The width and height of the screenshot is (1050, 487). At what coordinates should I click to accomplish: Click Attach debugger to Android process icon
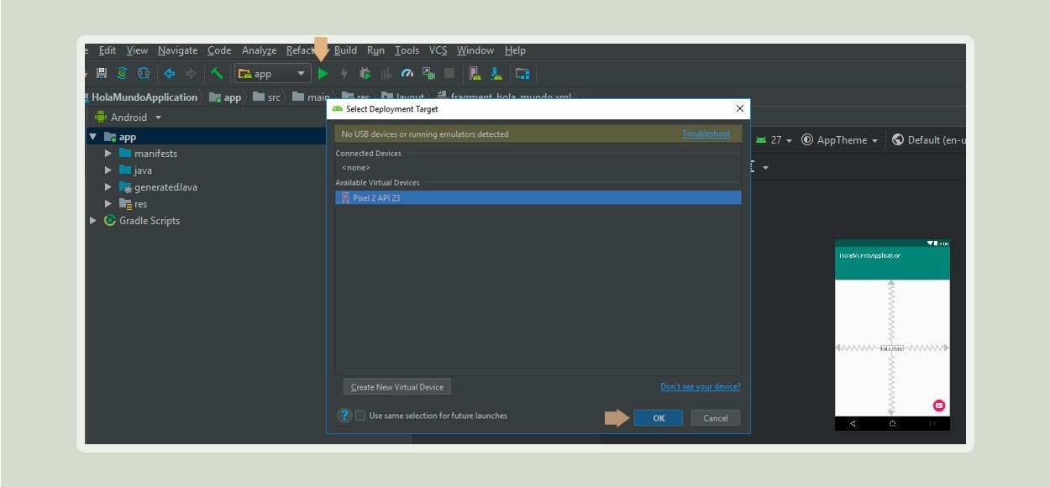coord(428,74)
